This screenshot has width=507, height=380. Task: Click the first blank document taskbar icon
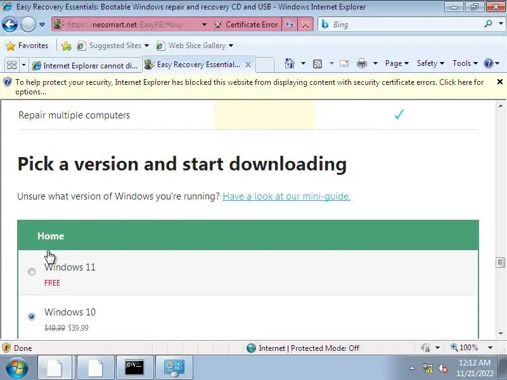pyautogui.click(x=55, y=368)
